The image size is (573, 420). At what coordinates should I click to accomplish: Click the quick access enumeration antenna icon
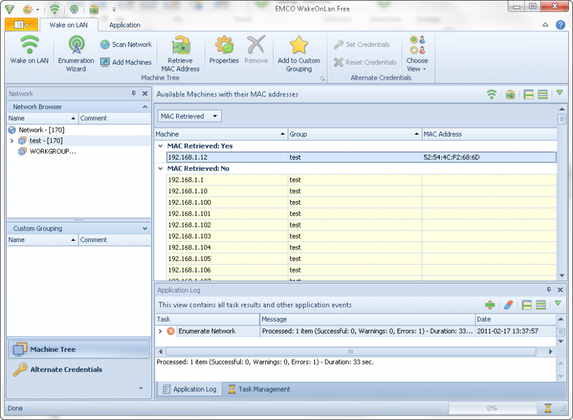point(74,9)
